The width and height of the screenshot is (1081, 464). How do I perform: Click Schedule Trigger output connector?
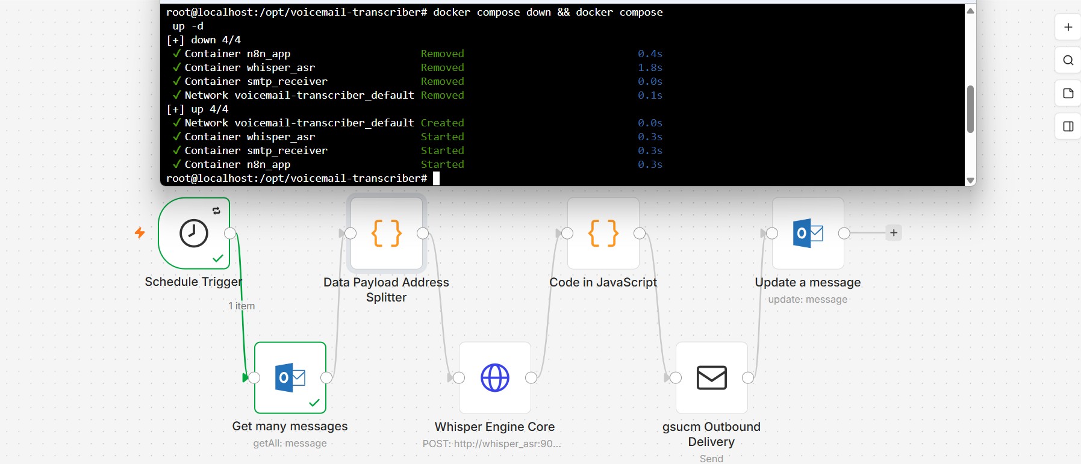tap(230, 234)
